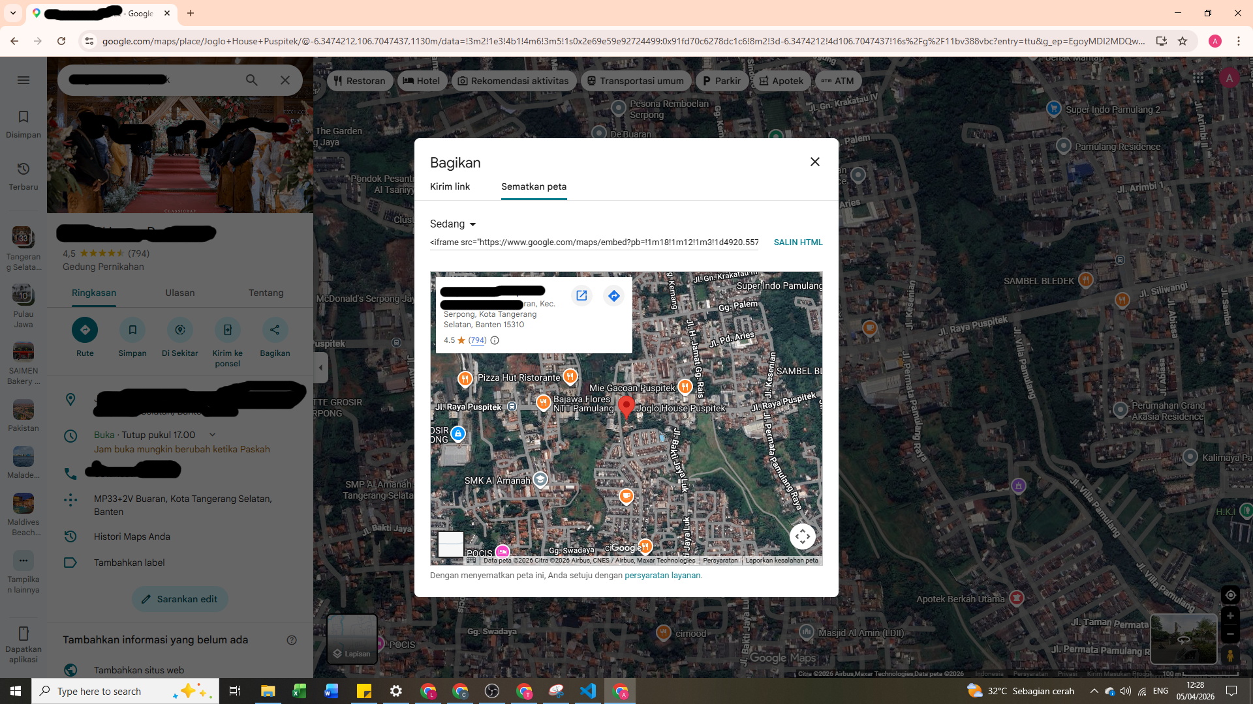Open directions icon in embed preview card
This screenshot has height=704, width=1253.
point(613,296)
